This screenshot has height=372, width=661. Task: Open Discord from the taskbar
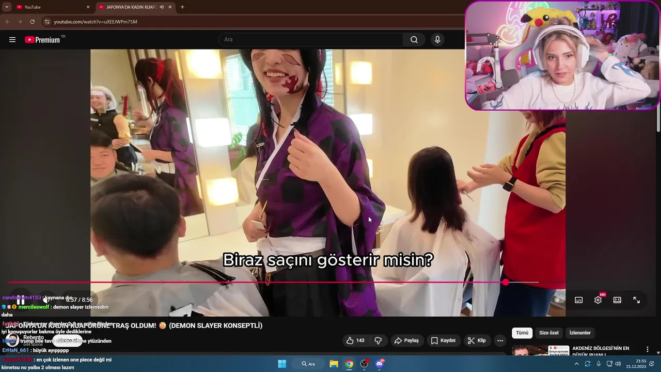[x=380, y=364]
